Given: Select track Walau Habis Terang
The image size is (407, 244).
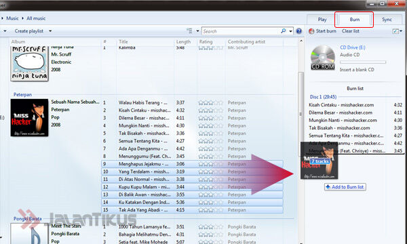Looking at the screenshot, I should 142,102.
